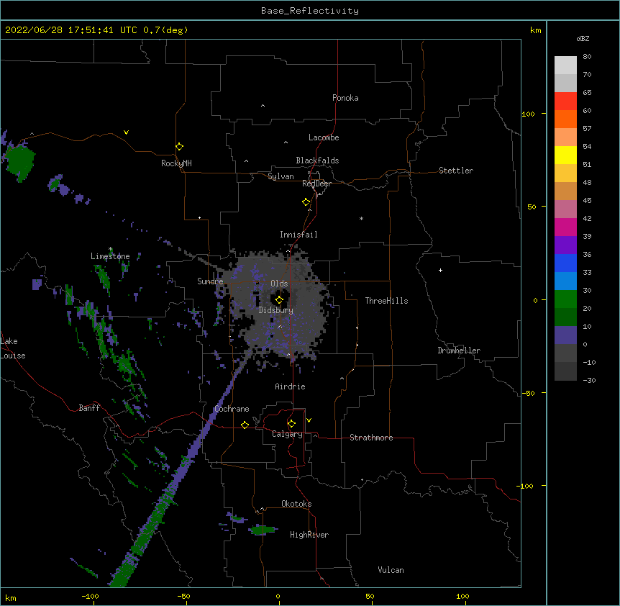Viewport: 620px width, 606px height.
Task: Click the white plus marker east of ThreeHills
Action: pos(440,270)
